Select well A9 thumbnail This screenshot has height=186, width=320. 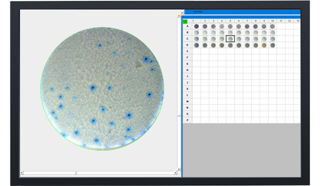pyautogui.click(x=264, y=26)
